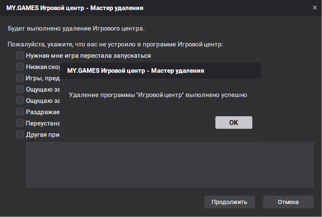Toggle the 'Низкая скор...' checkbox

20,66
